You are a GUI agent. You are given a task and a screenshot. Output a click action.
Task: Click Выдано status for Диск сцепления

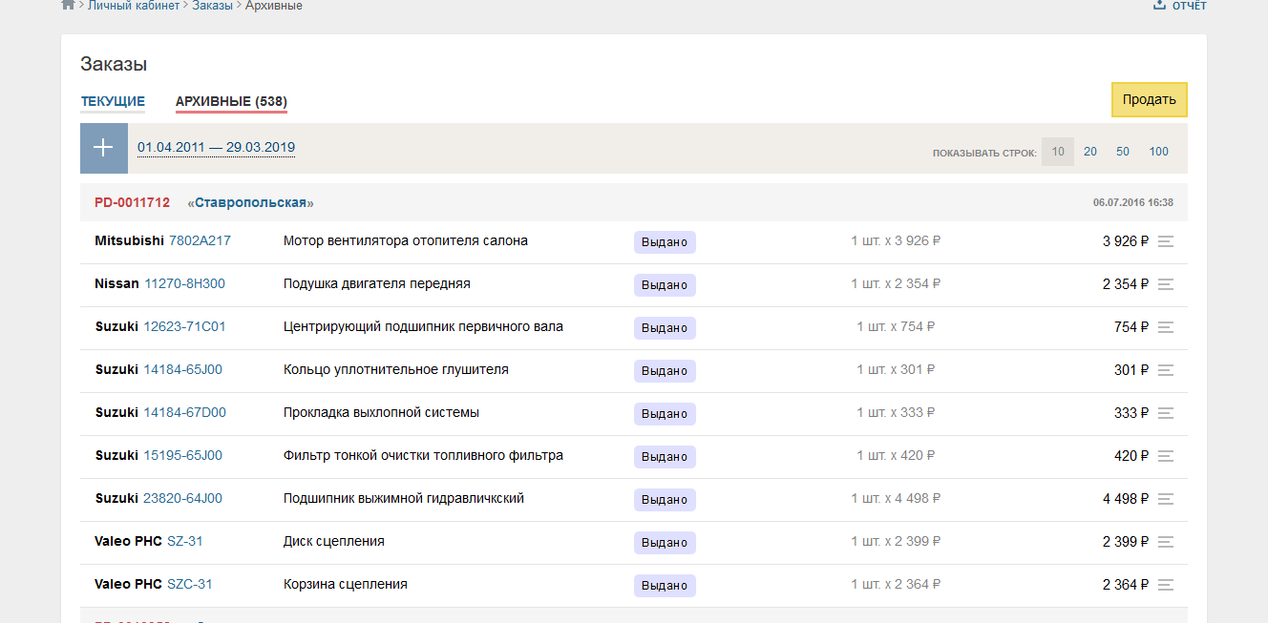[x=665, y=543]
